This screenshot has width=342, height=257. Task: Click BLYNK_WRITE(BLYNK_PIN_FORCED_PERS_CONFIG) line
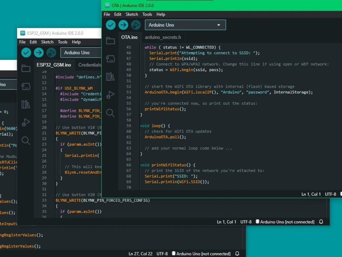[103, 200]
